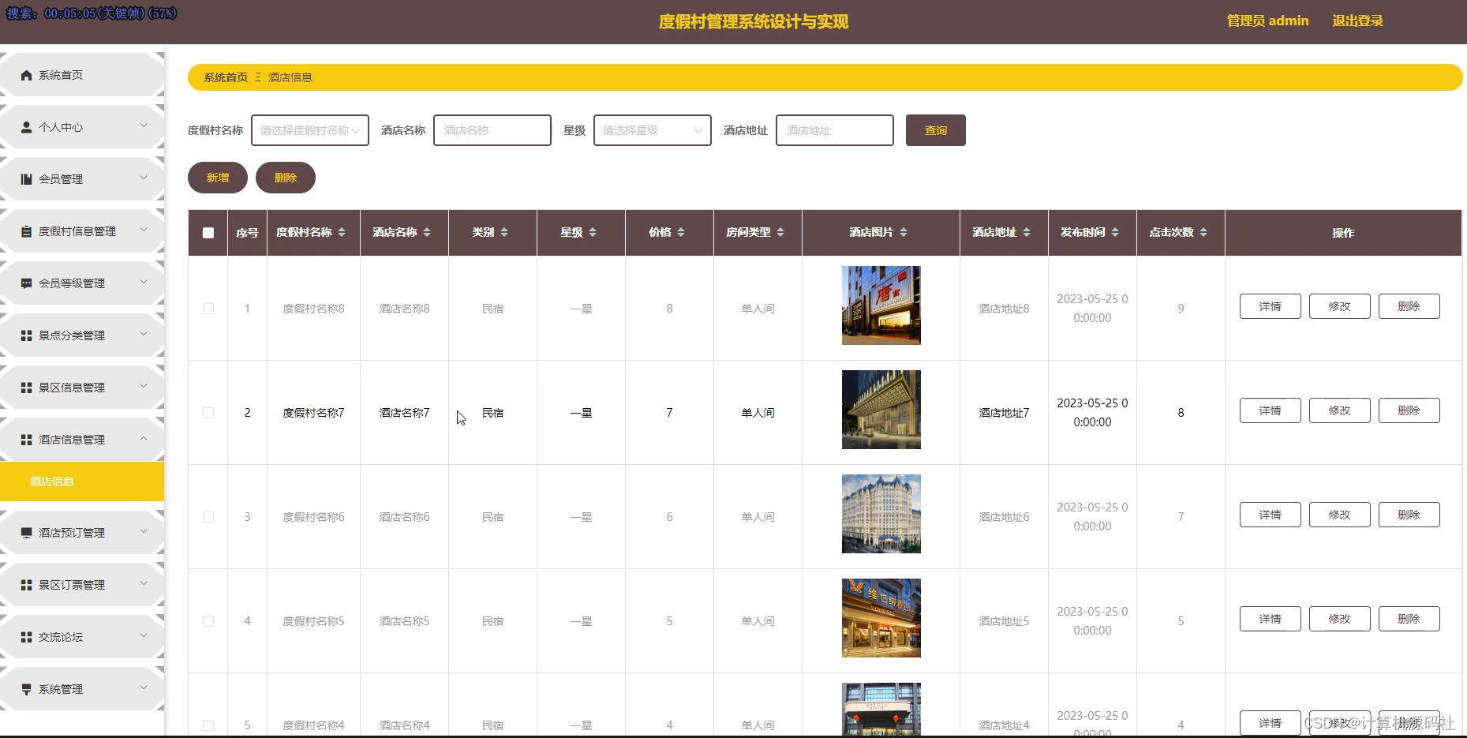The height and width of the screenshot is (738, 1467).
Task: Sort by 星级 column arrows
Action: (x=593, y=232)
